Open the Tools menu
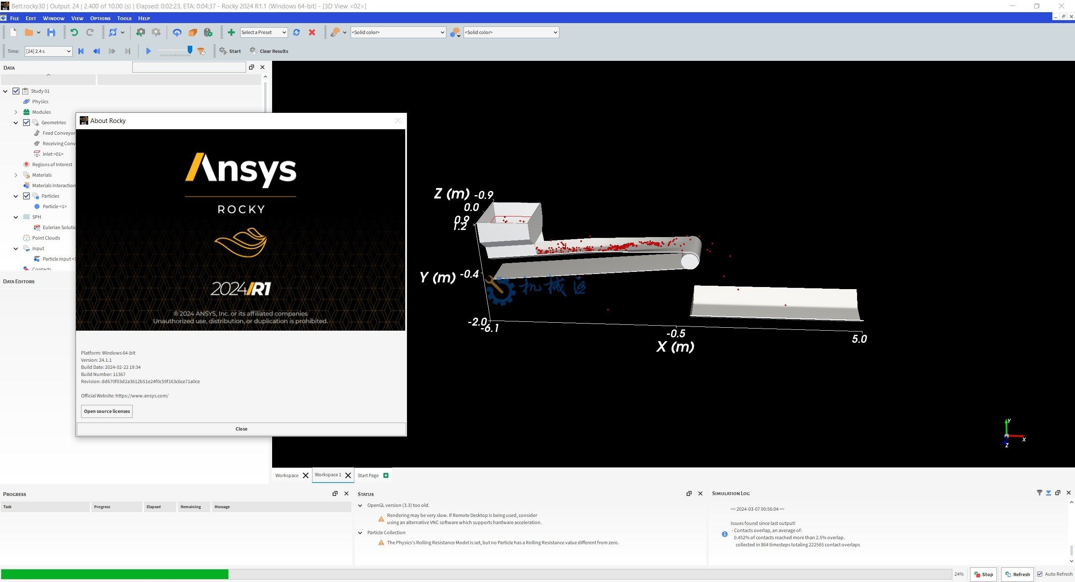This screenshot has height=582, width=1075. 124,18
